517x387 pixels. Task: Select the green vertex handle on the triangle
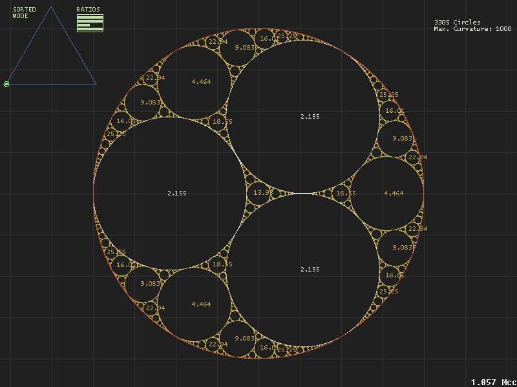(x=6, y=84)
